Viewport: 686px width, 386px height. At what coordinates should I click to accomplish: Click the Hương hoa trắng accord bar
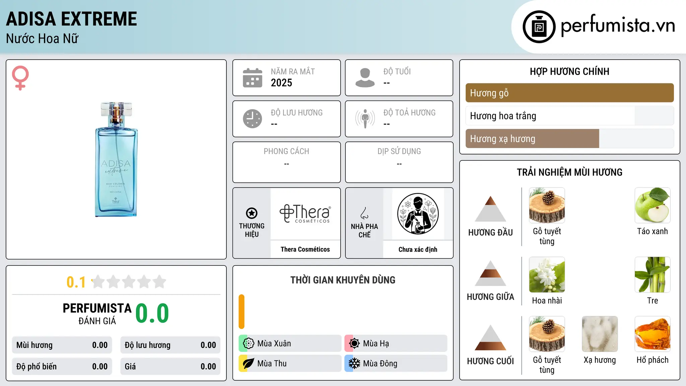tap(569, 116)
